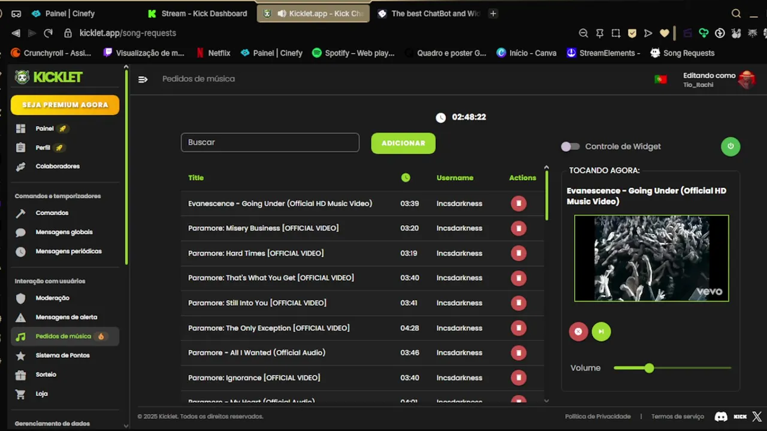Zoom out using browser magnifier icon
Image resolution: width=767 pixels, height=431 pixels.
[583, 33]
